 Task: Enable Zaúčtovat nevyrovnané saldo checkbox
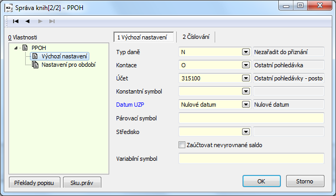tap(182, 145)
